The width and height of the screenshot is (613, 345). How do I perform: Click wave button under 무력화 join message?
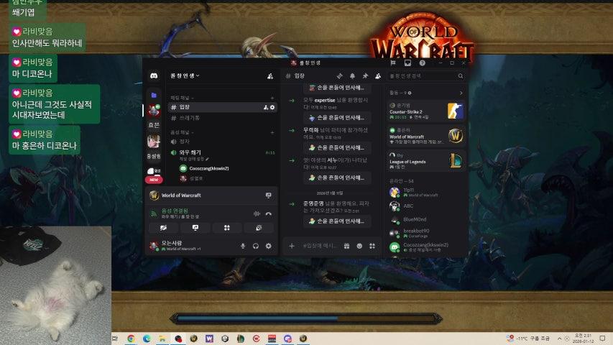[x=337, y=148]
